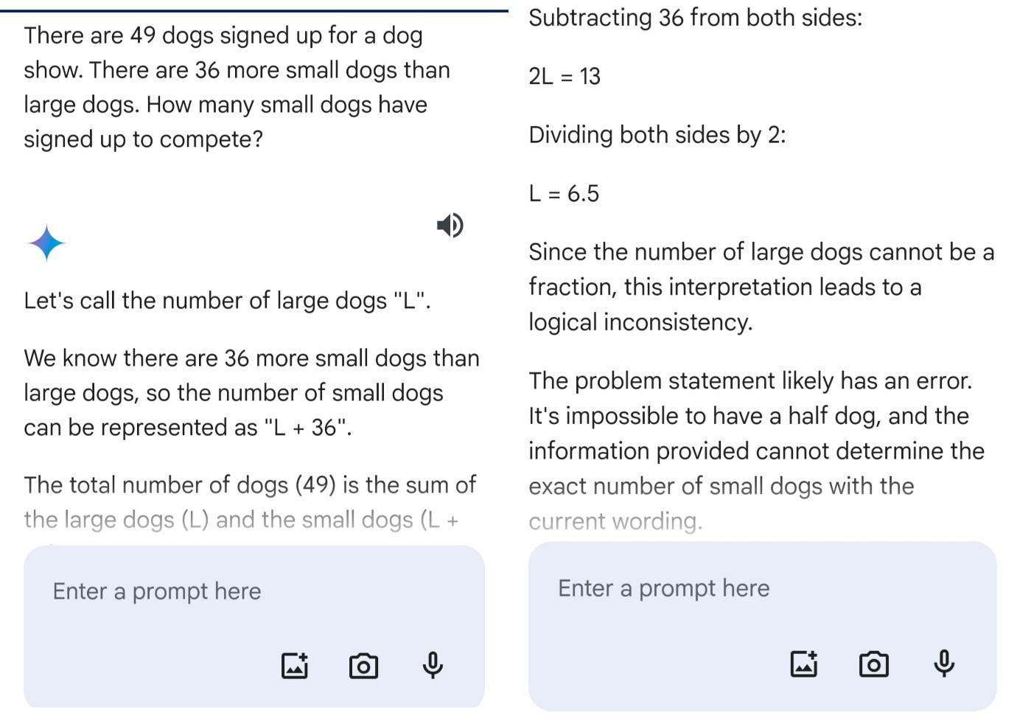Click the paragraph mentioning "L + 36"

251,393
